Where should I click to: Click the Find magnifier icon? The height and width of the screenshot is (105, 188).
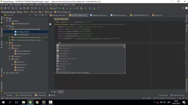tap(32, 8)
